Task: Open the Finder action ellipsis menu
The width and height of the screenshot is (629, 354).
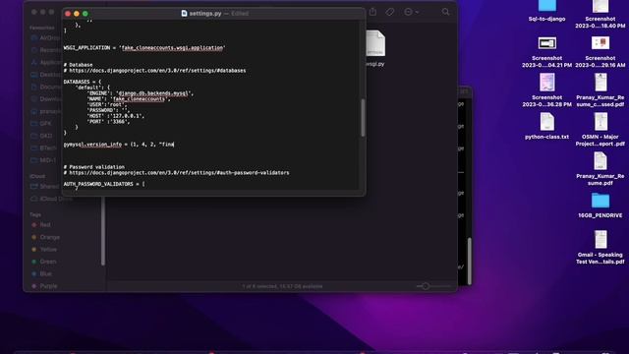Action: [x=411, y=12]
